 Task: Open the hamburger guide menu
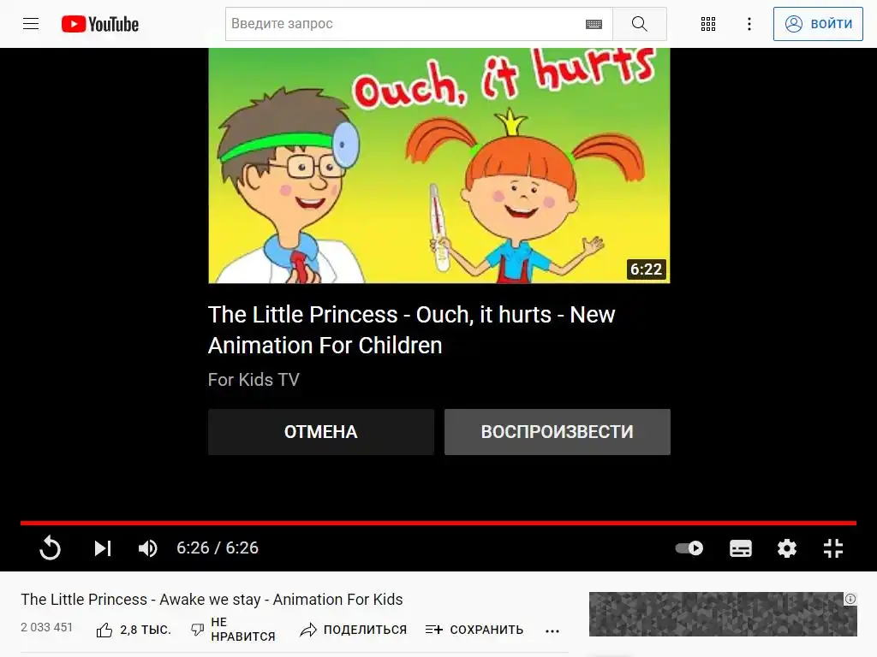pos(31,23)
